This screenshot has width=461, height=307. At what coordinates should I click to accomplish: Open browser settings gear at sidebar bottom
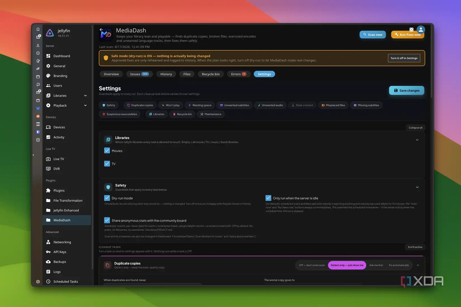click(x=38, y=282)
